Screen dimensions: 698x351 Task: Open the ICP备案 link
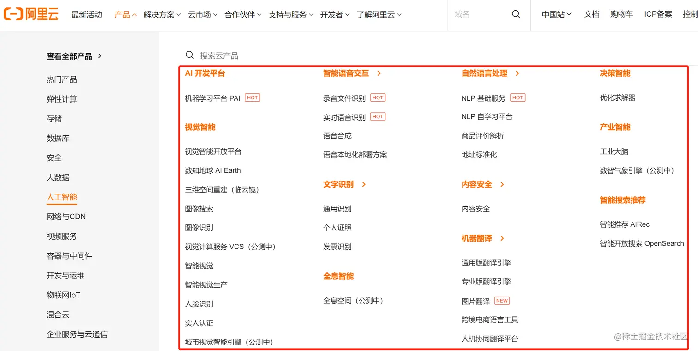coord(658,15)
